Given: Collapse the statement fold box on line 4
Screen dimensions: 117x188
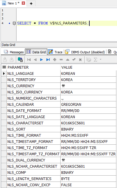Looking at the screenshot, I should click(x=14, y=23).
